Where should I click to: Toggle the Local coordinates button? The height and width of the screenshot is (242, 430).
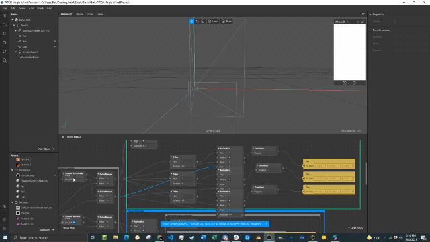pyautogui.click(x=213, y=22)
